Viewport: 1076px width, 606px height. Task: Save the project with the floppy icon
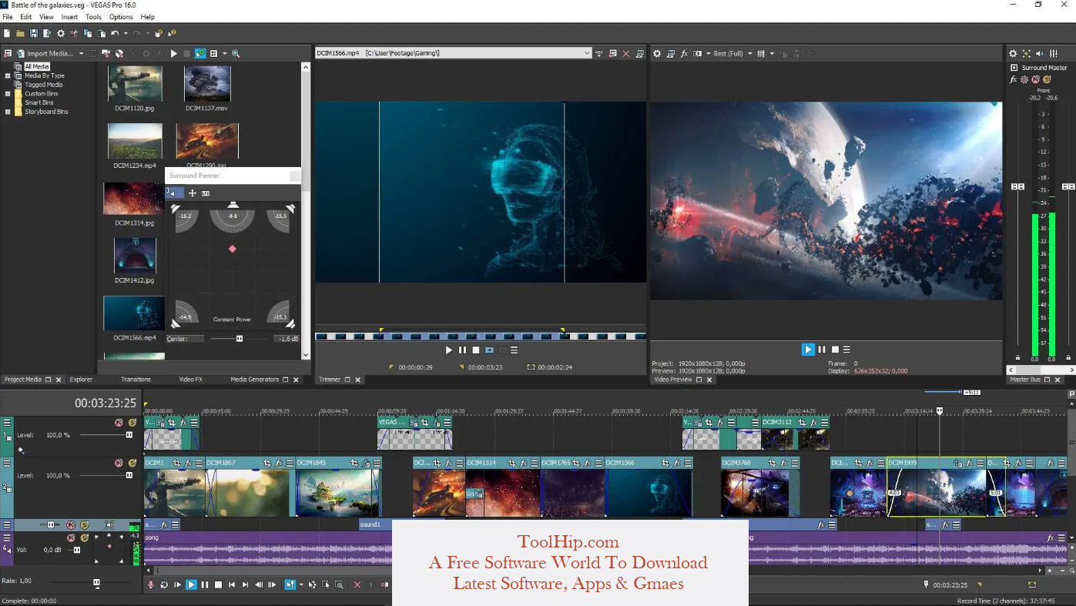click(x=33, y=33)
